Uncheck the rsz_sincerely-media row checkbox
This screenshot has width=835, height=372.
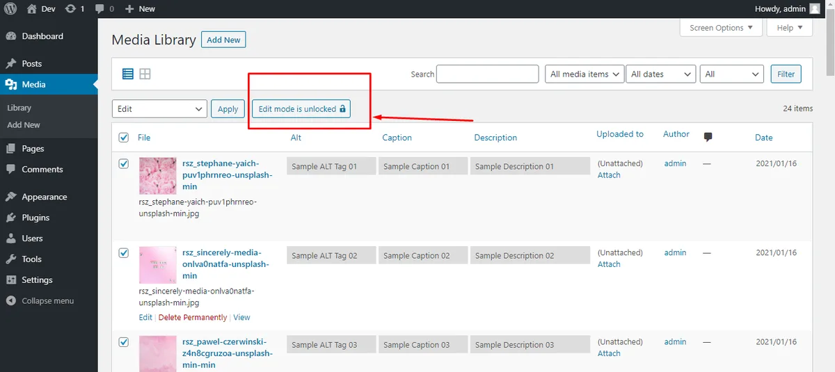[124, 253]
